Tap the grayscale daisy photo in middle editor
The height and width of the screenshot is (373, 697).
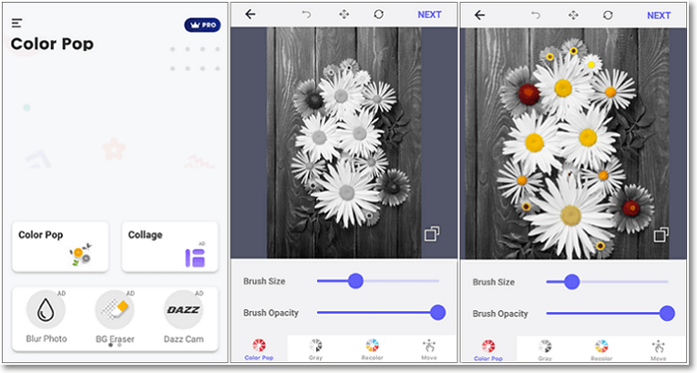pyautogui.click(x=344, y=143)
